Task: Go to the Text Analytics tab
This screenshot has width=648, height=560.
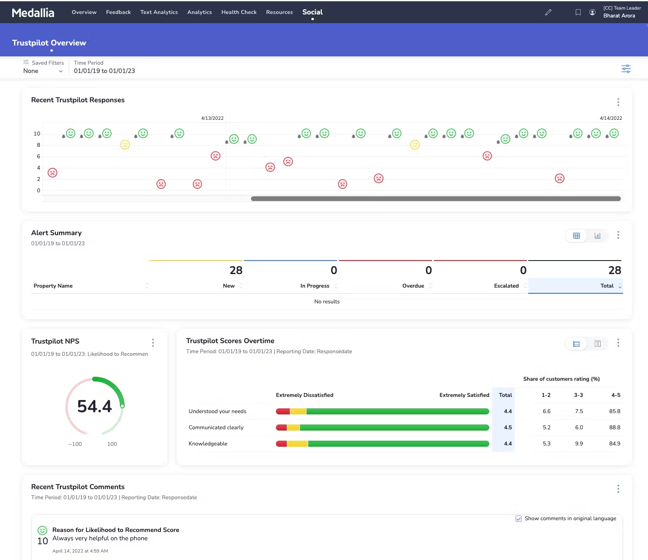Action: (159, 12)
